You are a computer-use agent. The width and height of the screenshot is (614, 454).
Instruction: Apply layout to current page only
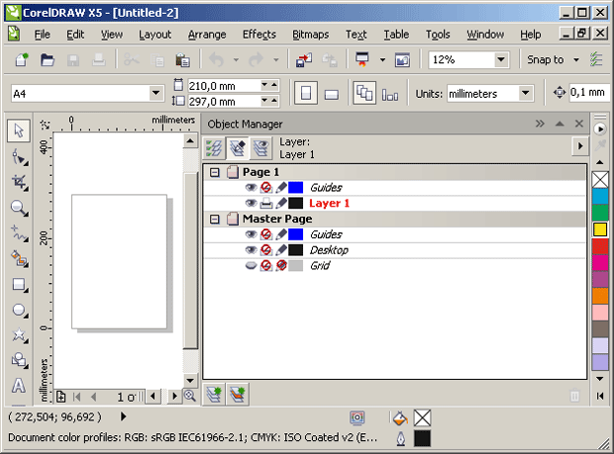pos(390,94)
